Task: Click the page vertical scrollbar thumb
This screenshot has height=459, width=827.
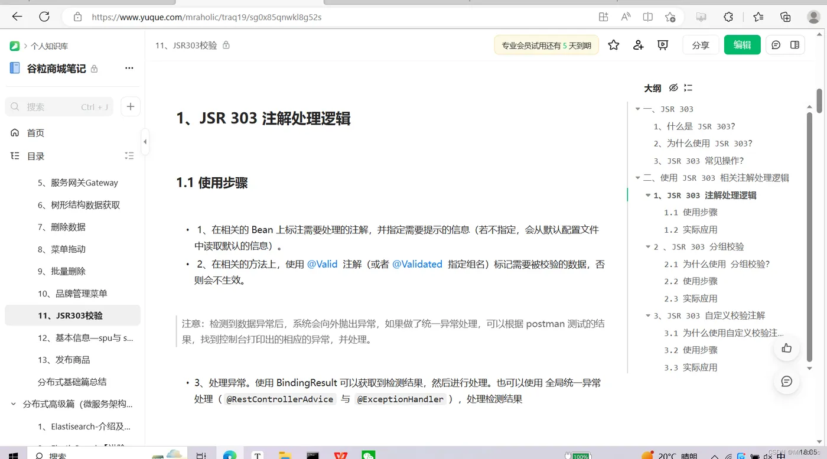Action: (x=820, y=100)
